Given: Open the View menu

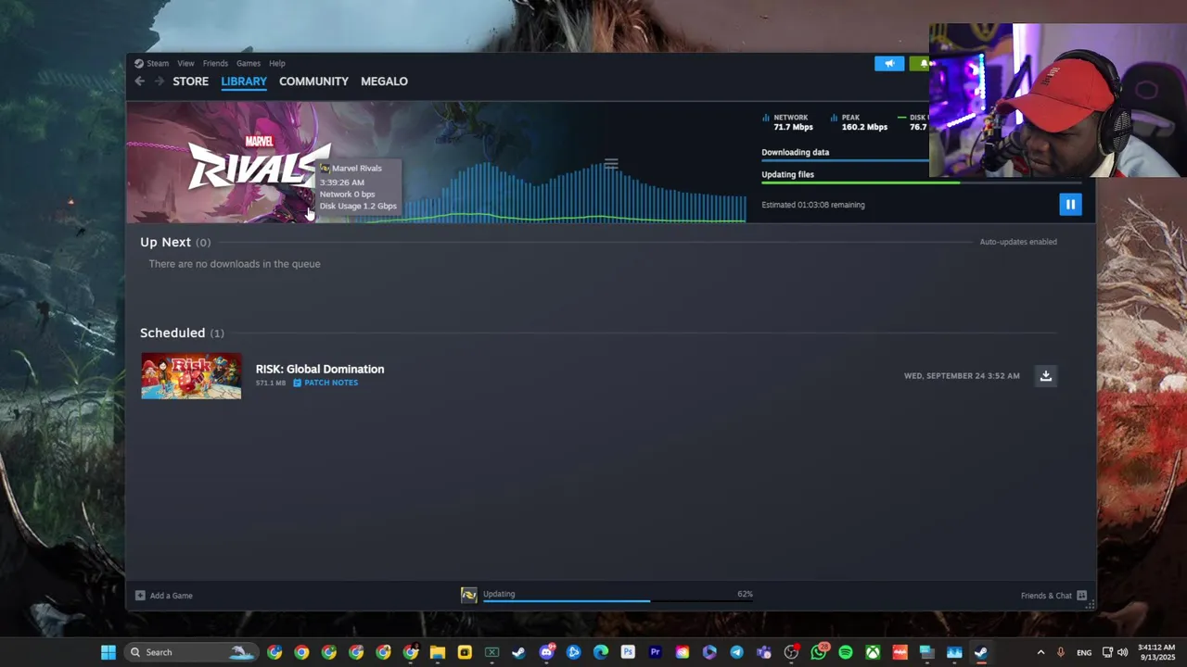Looking at the screenshot, I should [x=185, y=63].
